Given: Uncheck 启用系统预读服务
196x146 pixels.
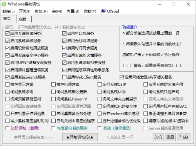Looking at the screenshot, I should click(7, 33).
